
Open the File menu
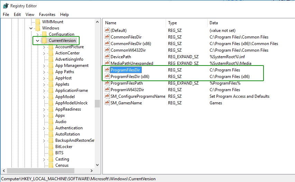coord(6,15)
